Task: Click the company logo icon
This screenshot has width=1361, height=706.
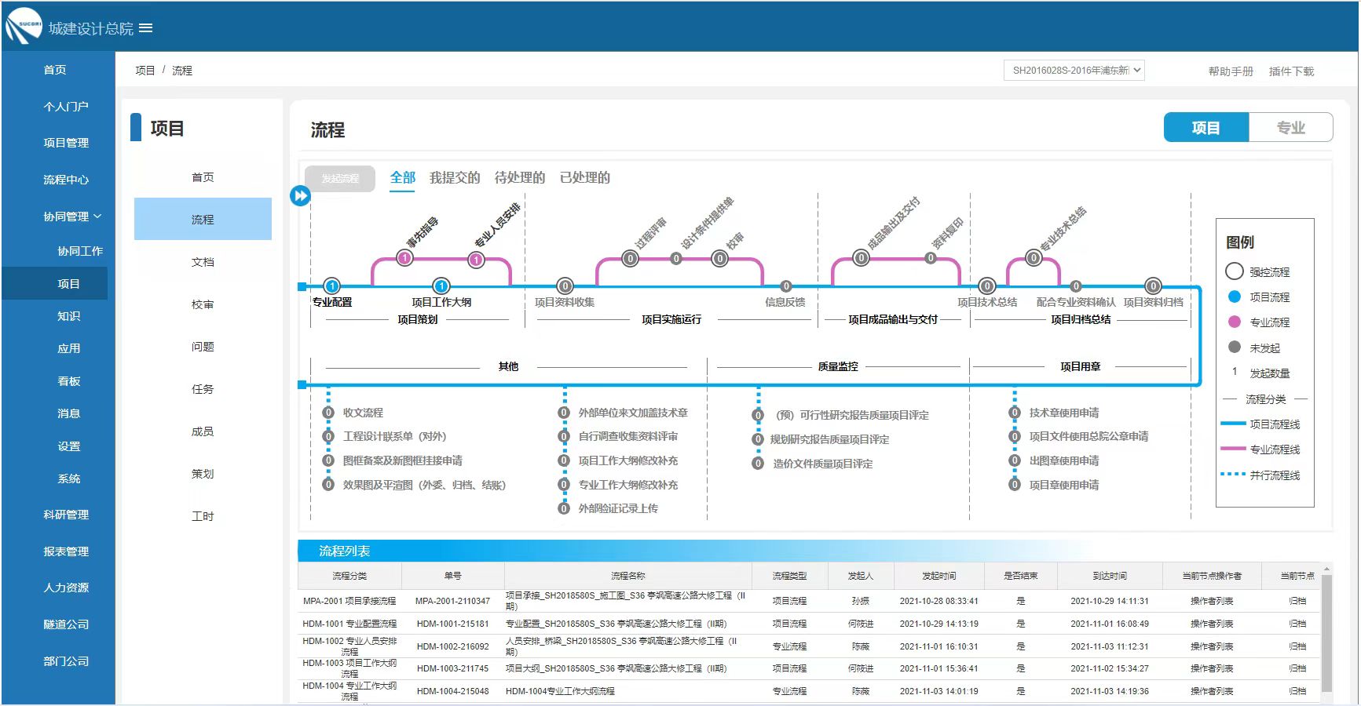Action: [24, 26]
